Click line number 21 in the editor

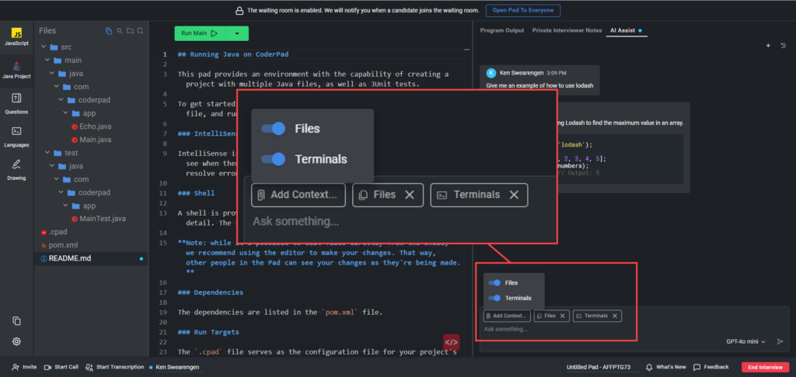[x=163, y=332]
